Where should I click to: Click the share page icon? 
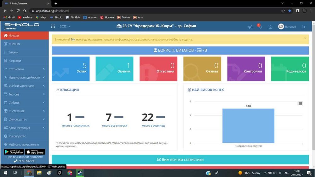click(283, 11)
